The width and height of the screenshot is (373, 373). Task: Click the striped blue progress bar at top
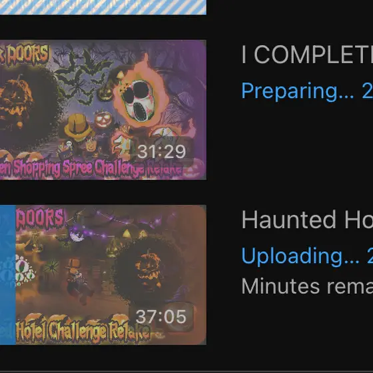(103, 7)
